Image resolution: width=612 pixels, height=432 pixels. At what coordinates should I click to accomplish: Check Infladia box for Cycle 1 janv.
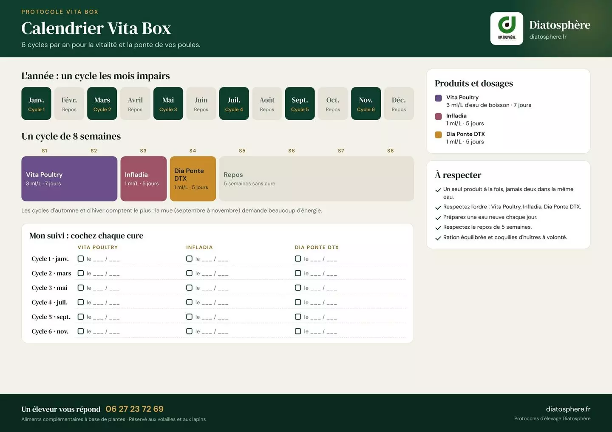point(190,258)
